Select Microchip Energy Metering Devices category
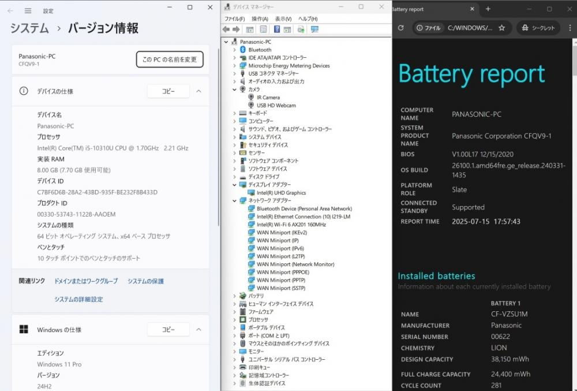 [x=289, y=65]
